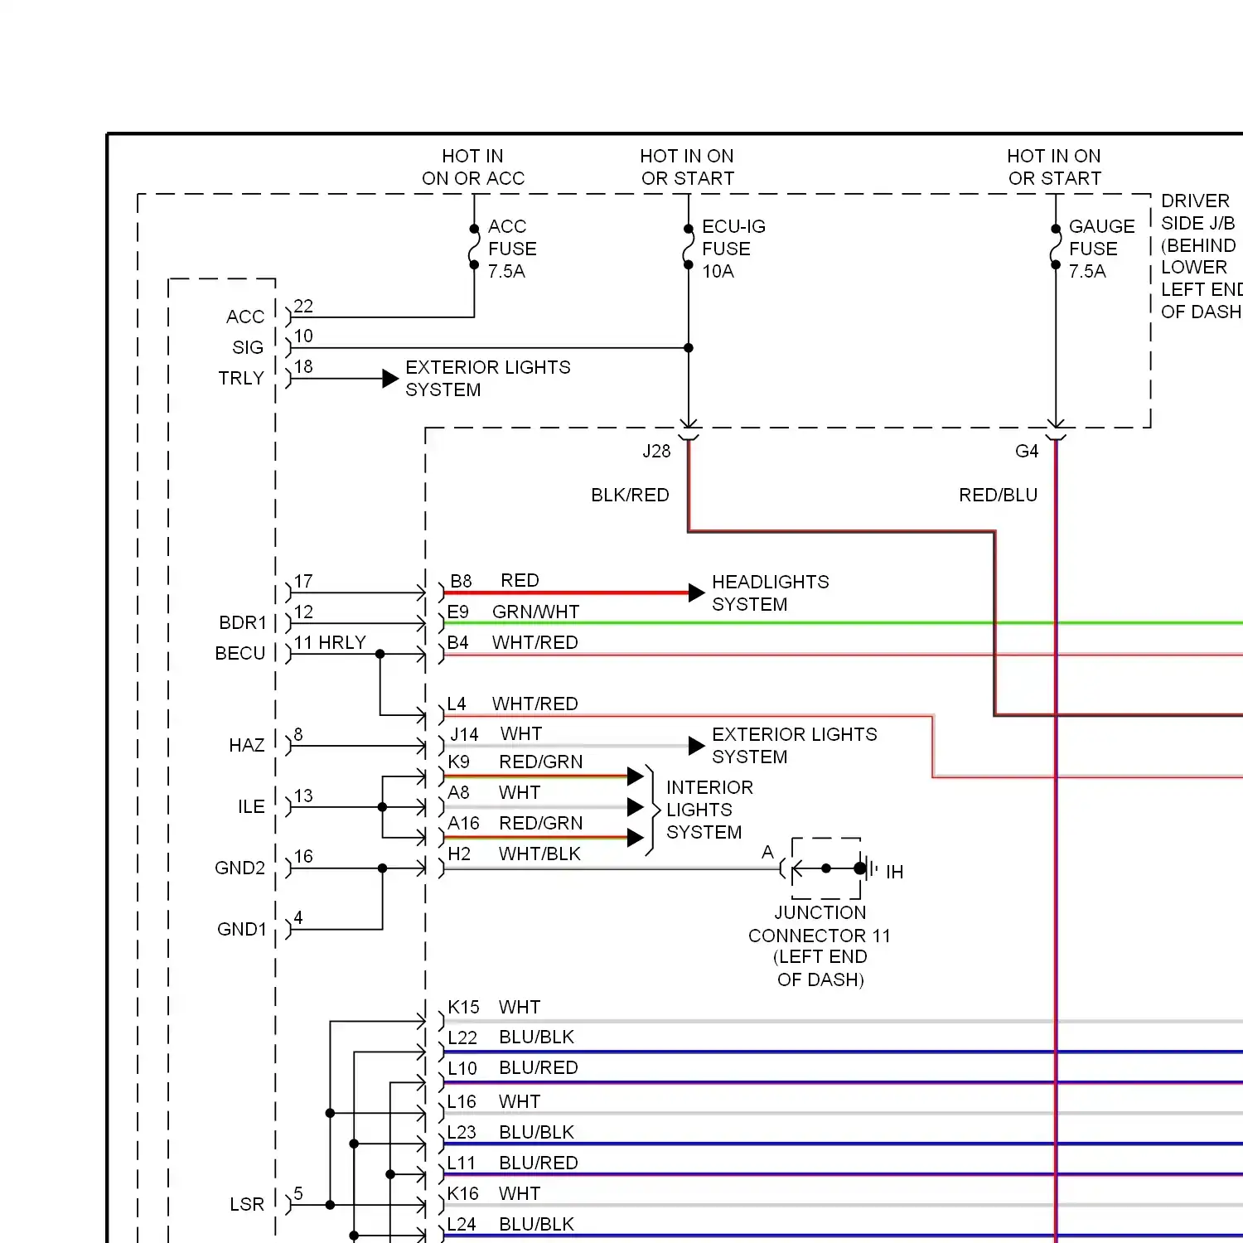The image size is (1243, 1243).
Task: Click the L4 WHT/RED wire label
Action: (x=512, y=704)
